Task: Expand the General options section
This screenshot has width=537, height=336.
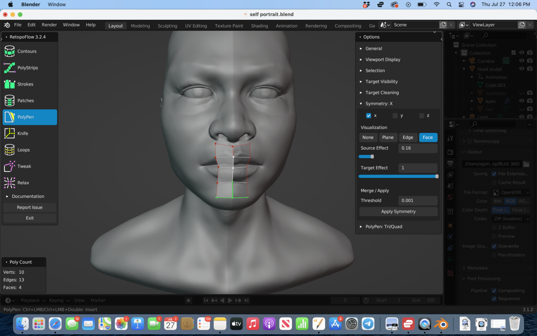Action: pos(373,48)
